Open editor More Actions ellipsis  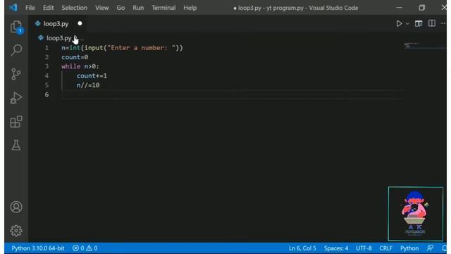click(x=443, y=23)
